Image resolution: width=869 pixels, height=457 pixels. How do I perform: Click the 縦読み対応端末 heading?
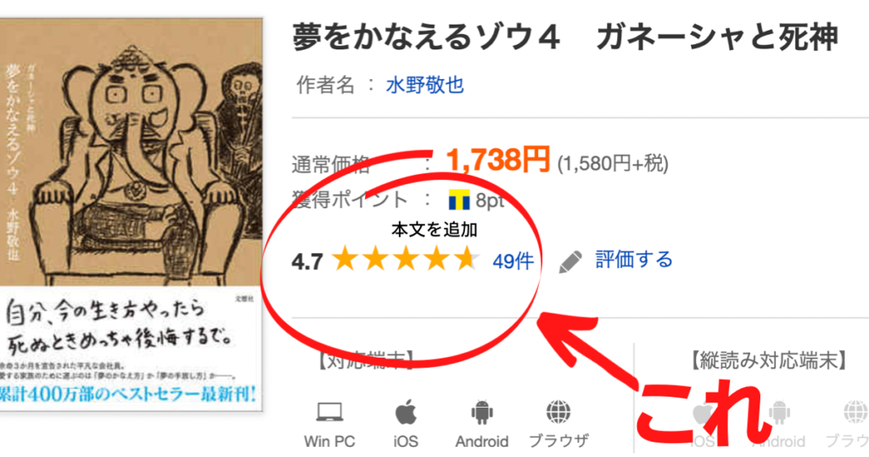[x=768, y=360]
